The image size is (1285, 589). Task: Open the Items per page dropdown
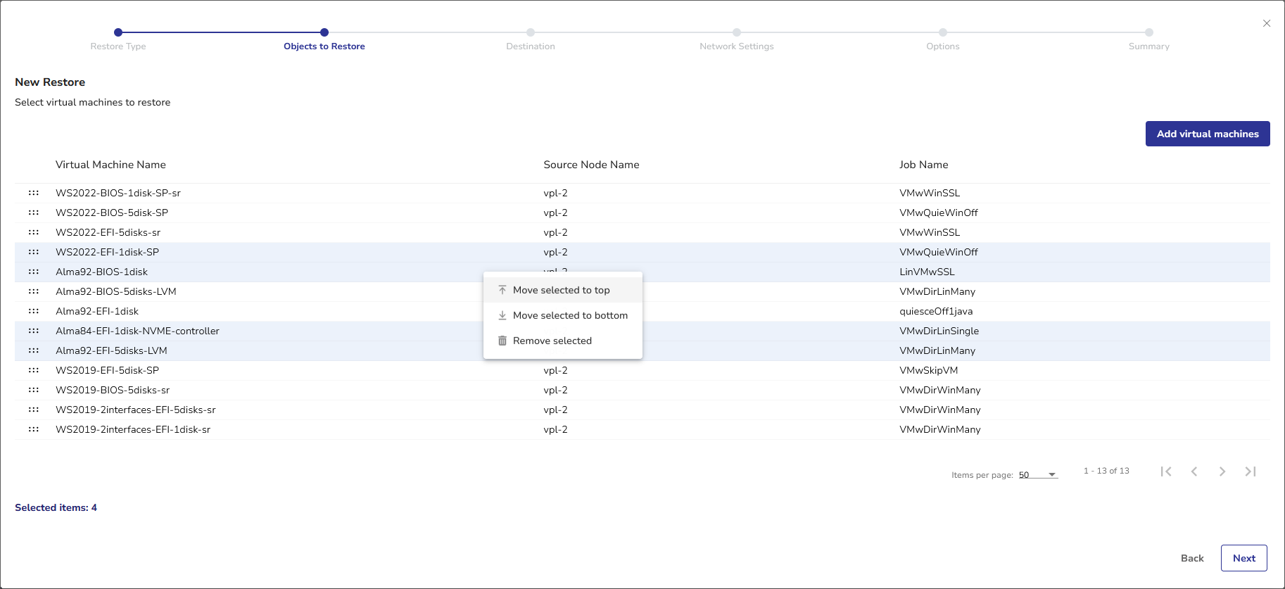(1038, 475)
